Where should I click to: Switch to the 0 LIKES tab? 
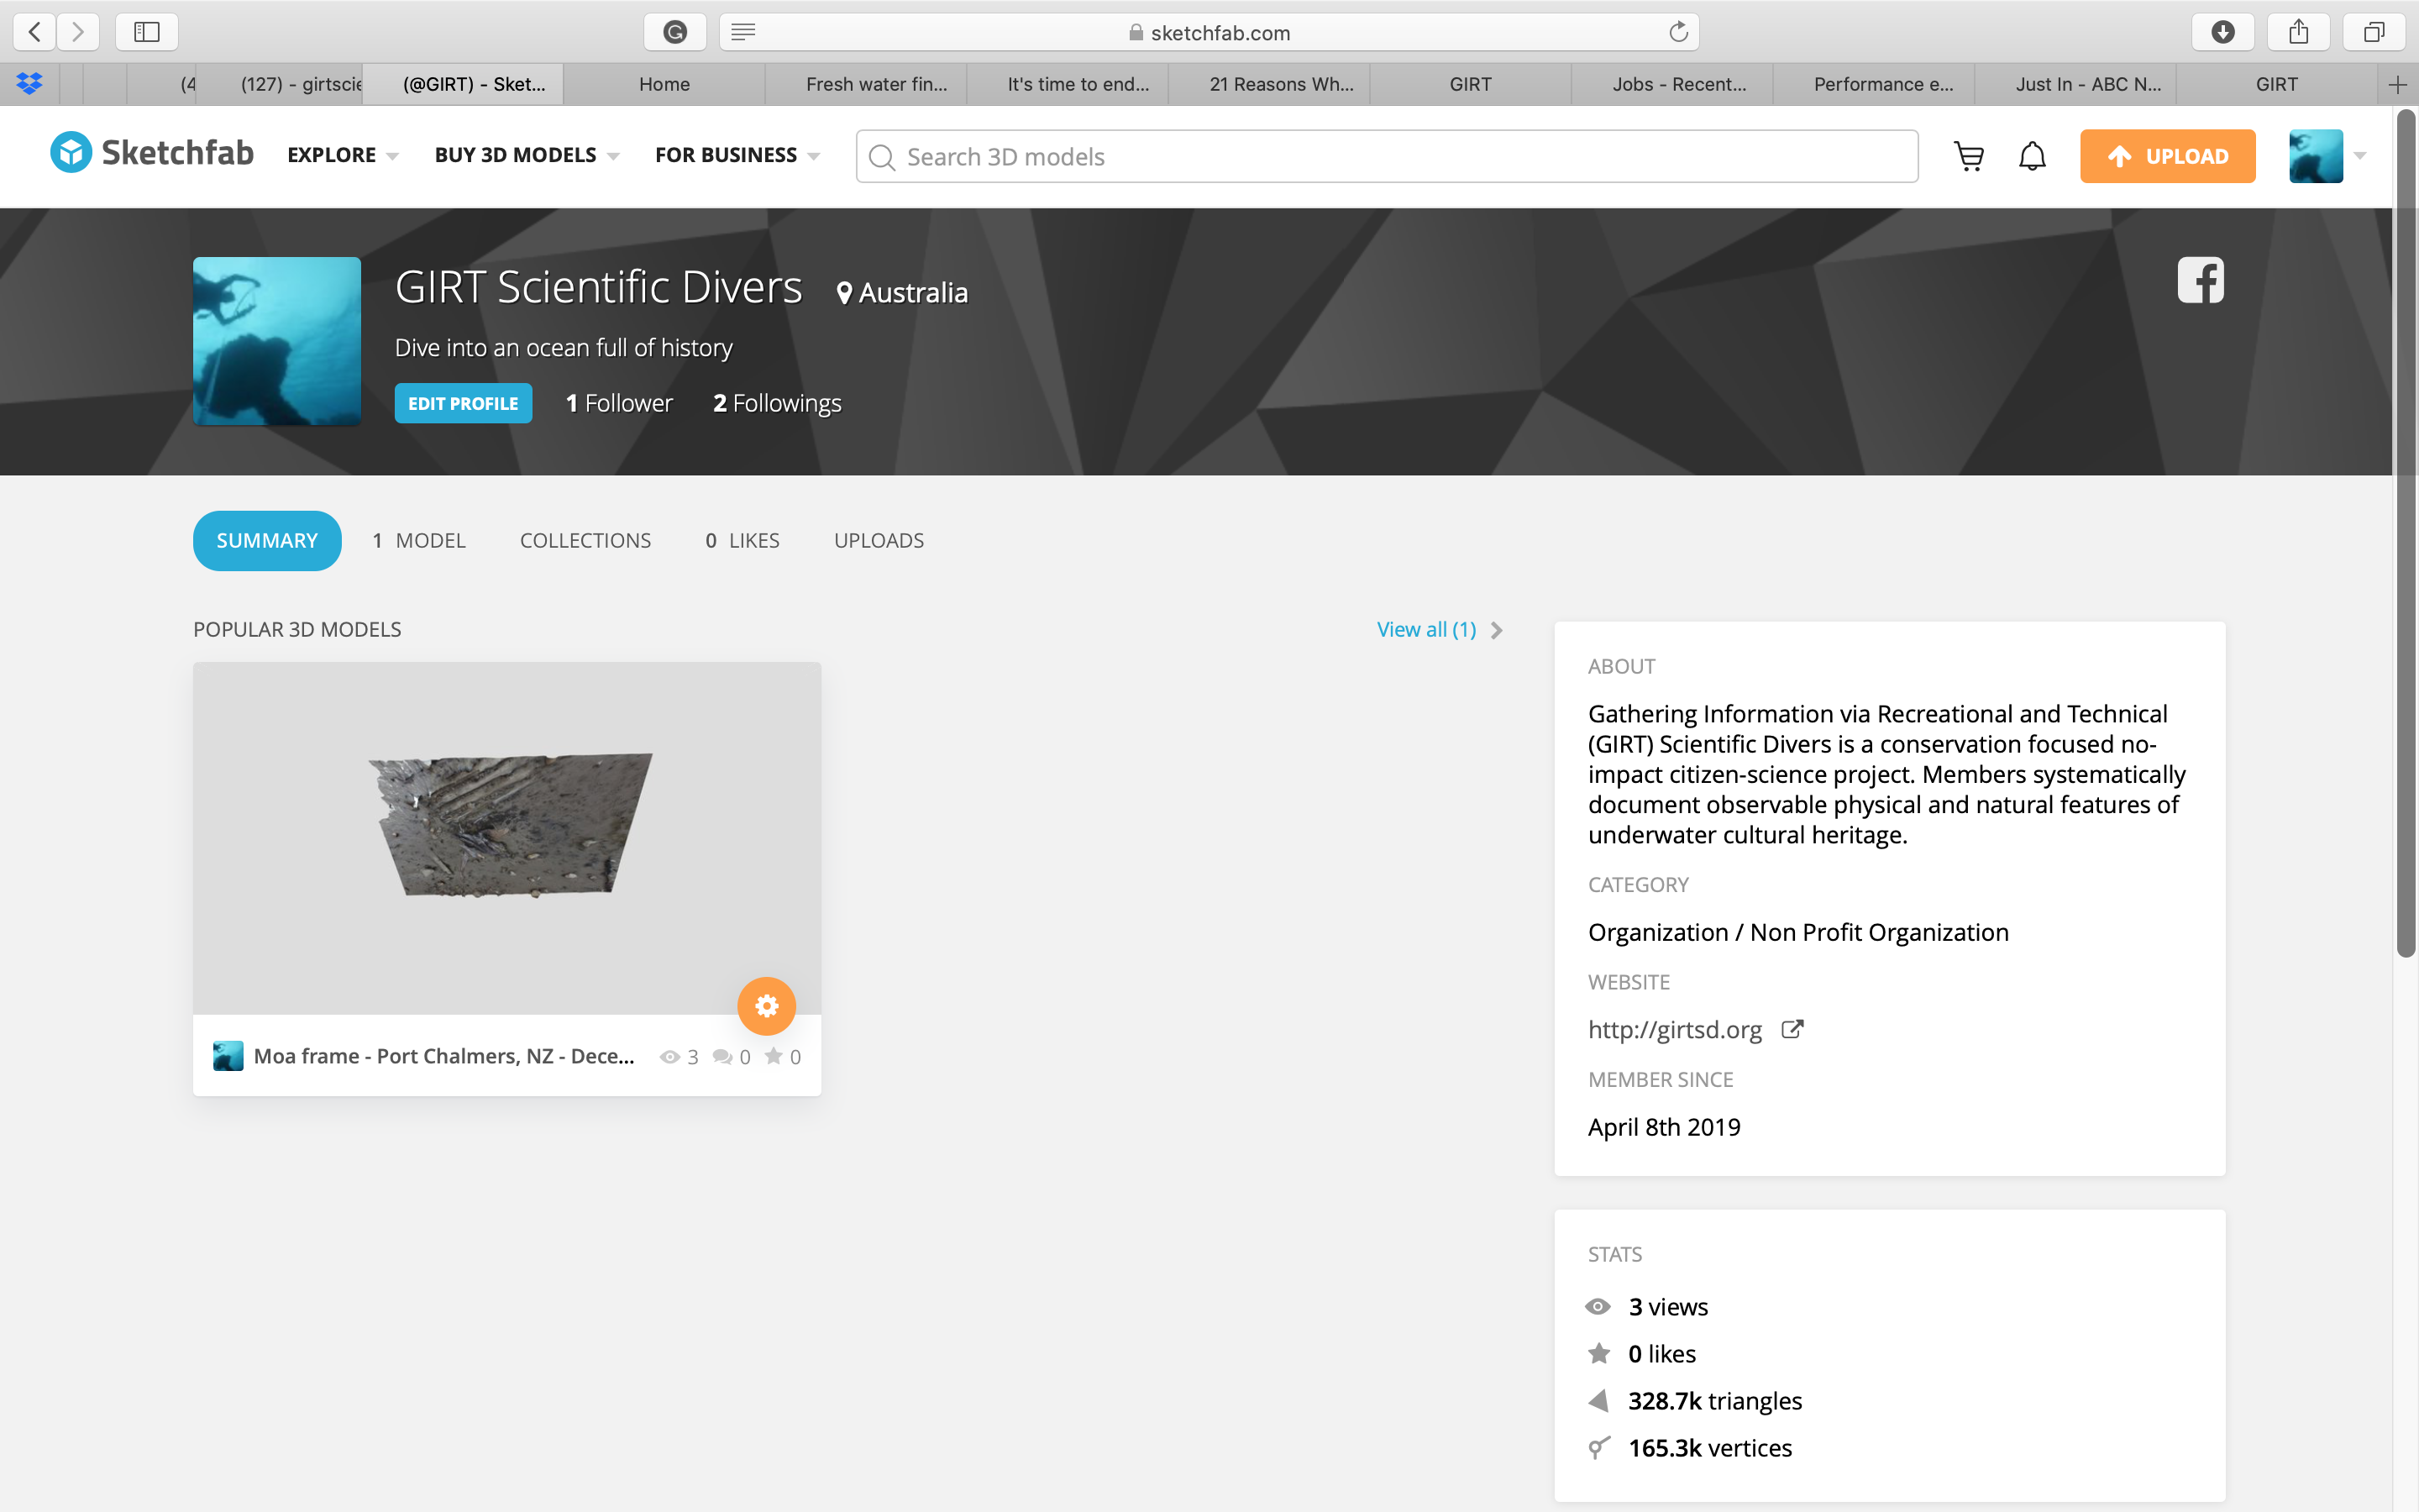[x=742, y=541]
